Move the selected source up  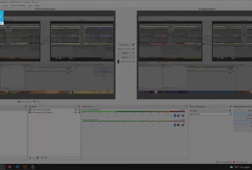tap(42, 158)
